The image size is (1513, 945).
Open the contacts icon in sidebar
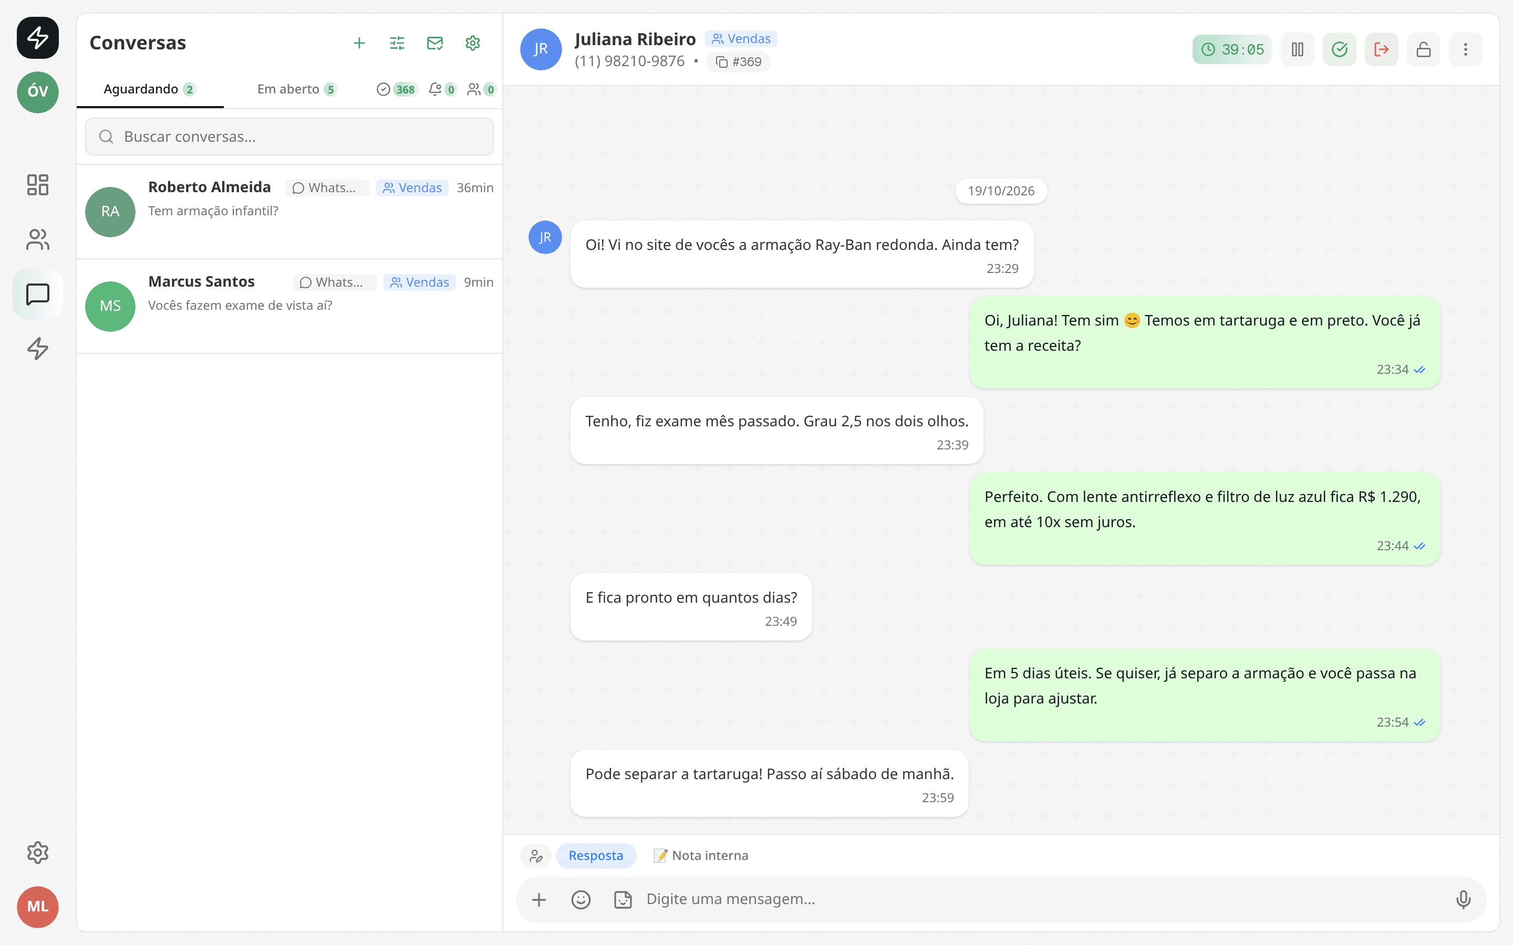37,239
